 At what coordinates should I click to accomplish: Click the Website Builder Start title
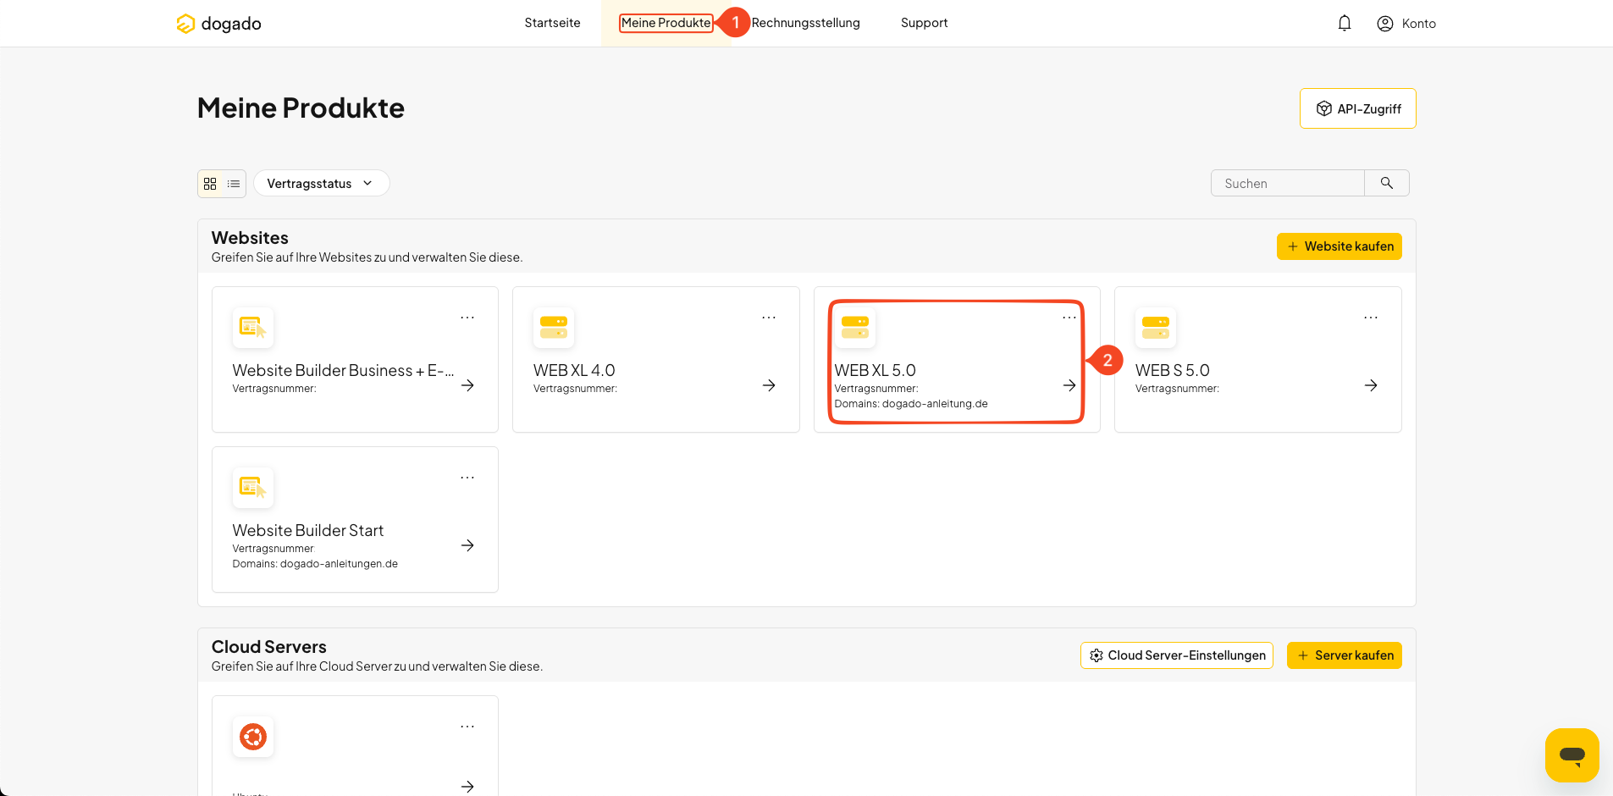[308, 531]
